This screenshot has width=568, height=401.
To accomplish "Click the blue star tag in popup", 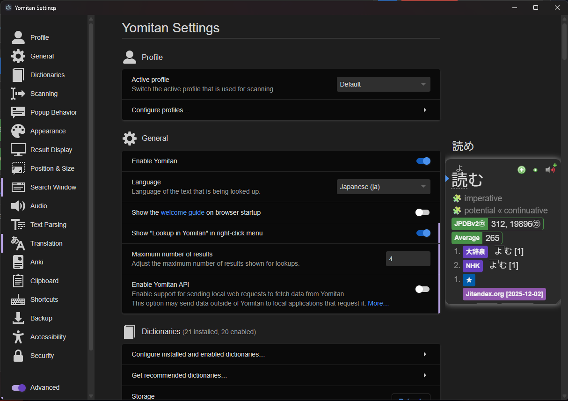I will (469, 280).
